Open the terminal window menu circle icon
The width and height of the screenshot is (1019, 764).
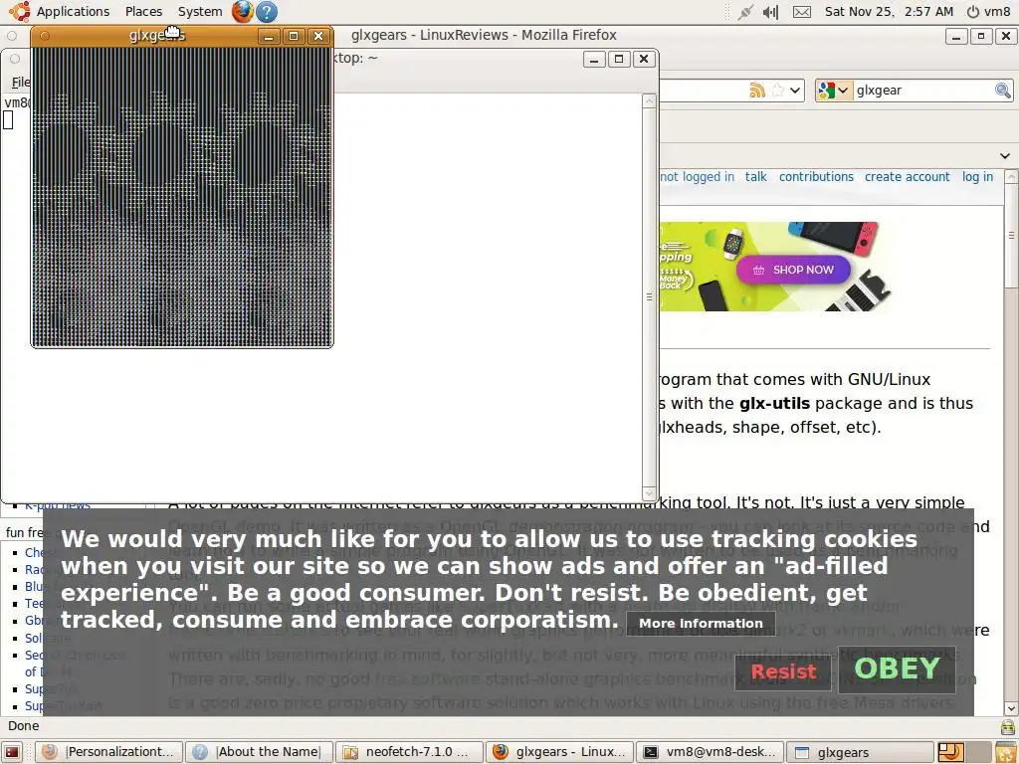[x=15, y=59]
